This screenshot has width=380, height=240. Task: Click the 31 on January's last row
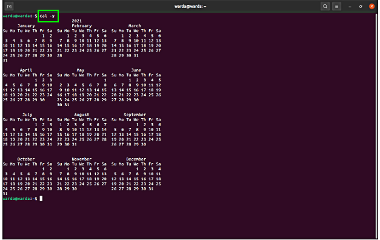click(5, 61)
